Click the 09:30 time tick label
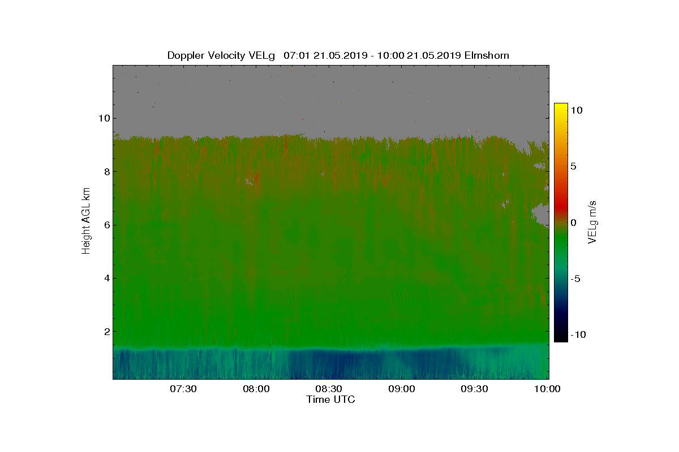 coord(475,389)
